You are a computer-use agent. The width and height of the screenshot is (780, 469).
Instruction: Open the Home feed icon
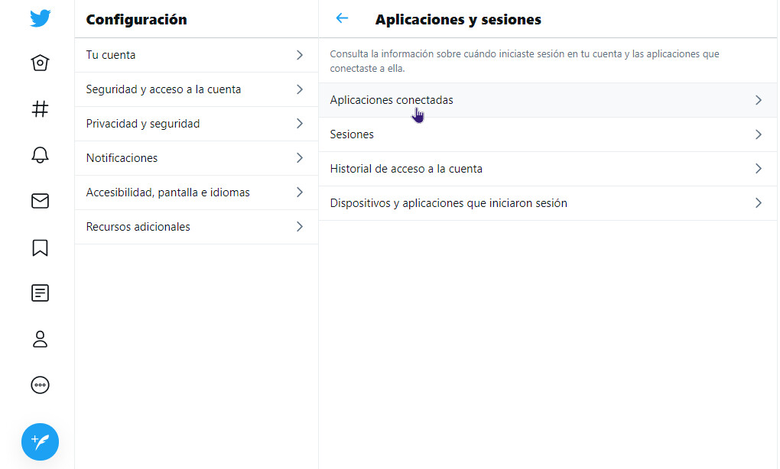pos(40,63)
